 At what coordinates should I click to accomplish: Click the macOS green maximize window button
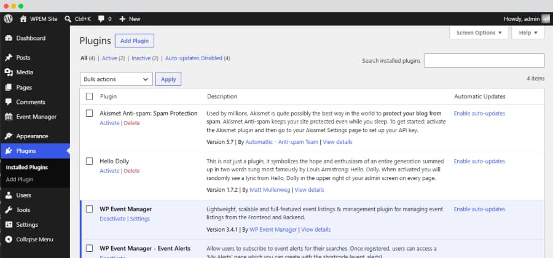21,6
